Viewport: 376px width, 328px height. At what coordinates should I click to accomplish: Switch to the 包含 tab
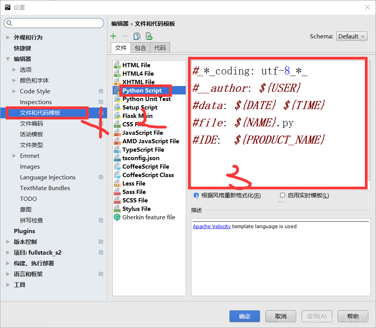[x=140, y=48]
